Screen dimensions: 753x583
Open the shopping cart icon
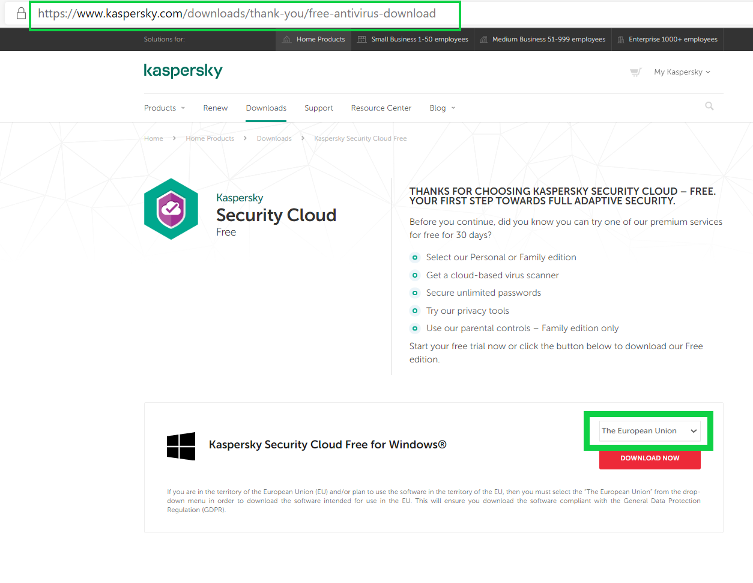635,72
